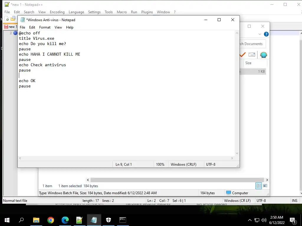Click the teal shell icon in Explorer ribbon

tap(263, 55)
